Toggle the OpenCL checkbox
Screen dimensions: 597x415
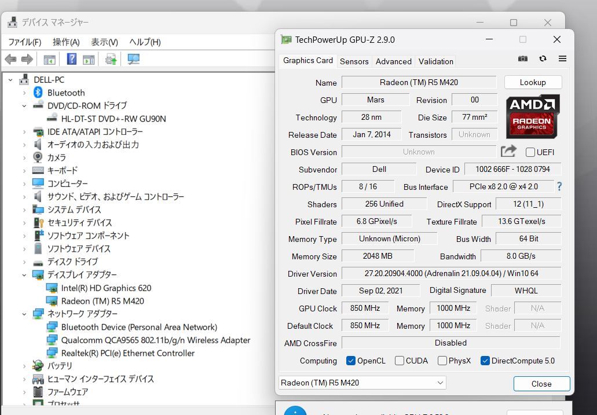click(351, 361)
